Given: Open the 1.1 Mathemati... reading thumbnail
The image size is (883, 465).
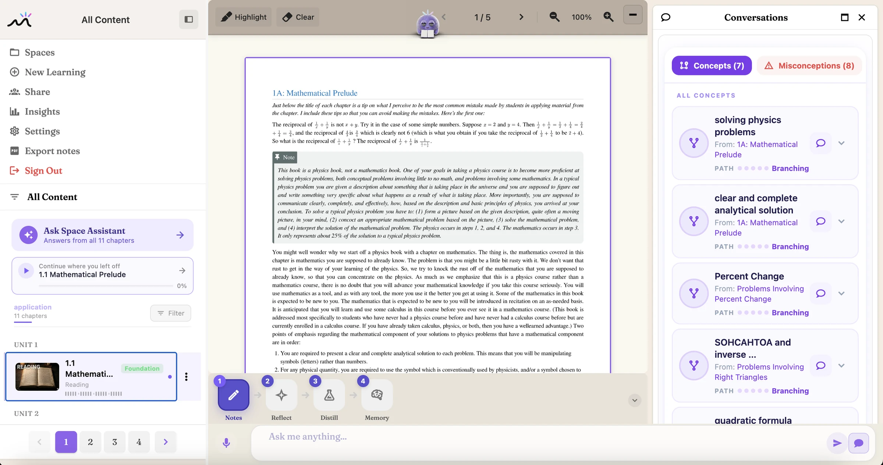Looking at the screenshot, I should (37, 376).
